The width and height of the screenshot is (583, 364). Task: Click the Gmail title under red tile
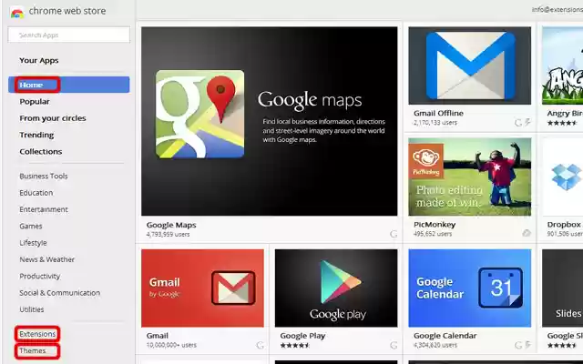(158, 336)
